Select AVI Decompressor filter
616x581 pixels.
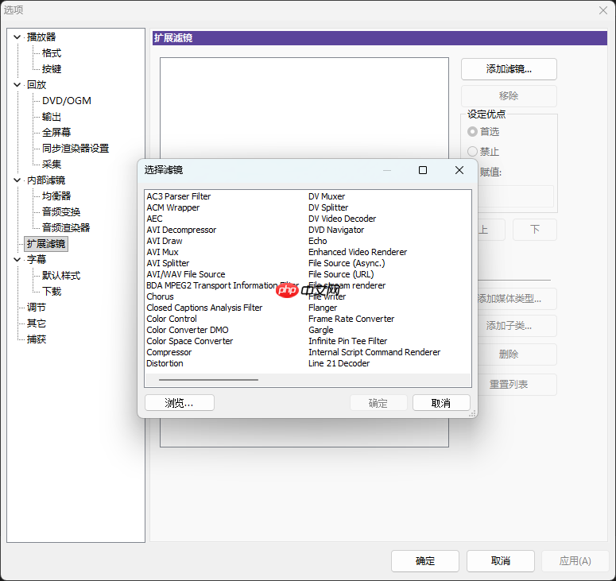tap(181, 230)
